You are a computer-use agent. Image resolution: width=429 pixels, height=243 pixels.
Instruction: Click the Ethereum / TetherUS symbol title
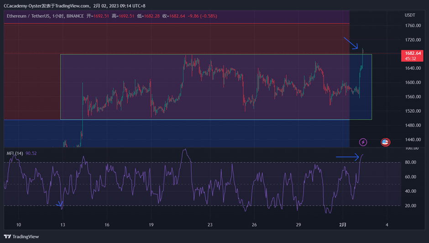pos(32,16)
